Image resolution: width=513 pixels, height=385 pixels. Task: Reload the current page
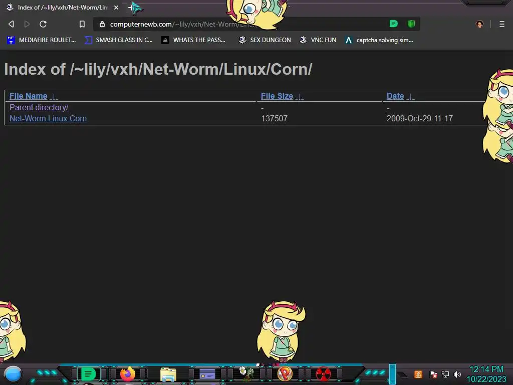(x=43, y=24)
